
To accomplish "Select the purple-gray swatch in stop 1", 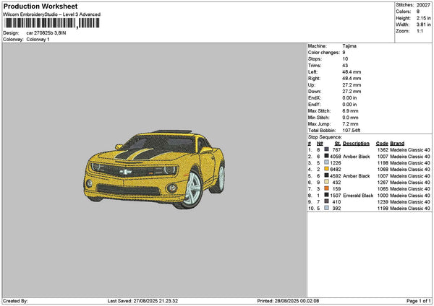I will [x=327, y=149].
